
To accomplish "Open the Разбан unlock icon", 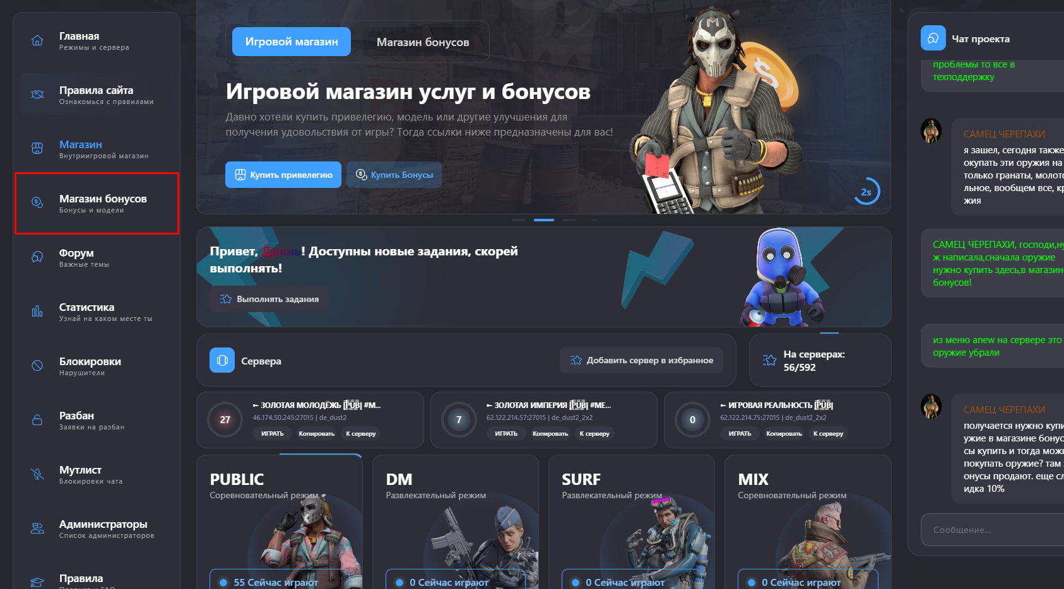I will pyautogui.click(x=37, y=420).
